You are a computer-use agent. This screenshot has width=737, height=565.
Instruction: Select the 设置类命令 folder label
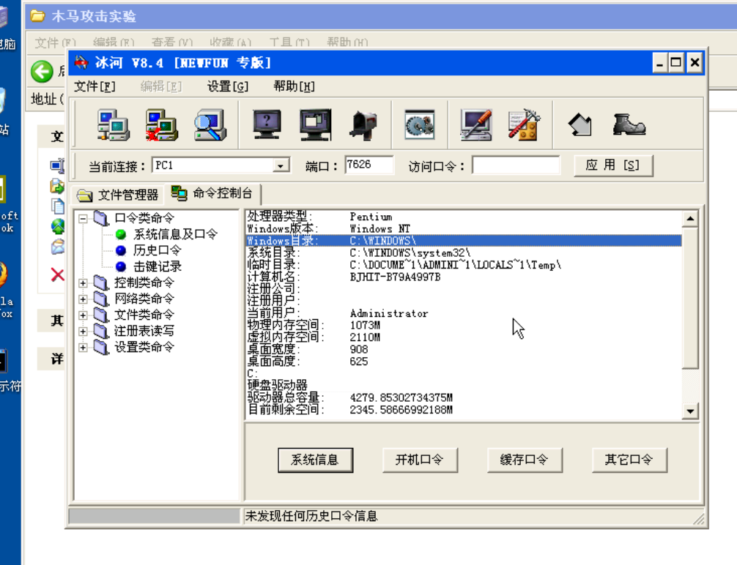click(144, 347)
